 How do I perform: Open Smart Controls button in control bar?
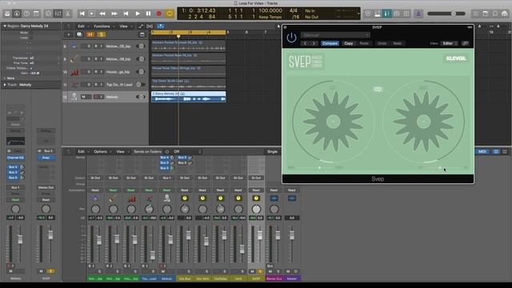point(48,14)
